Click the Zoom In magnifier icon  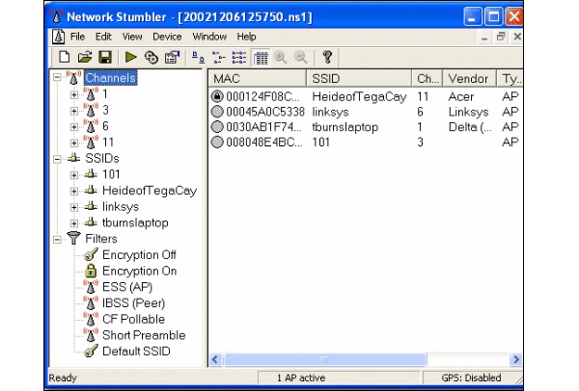click(280, 58)
